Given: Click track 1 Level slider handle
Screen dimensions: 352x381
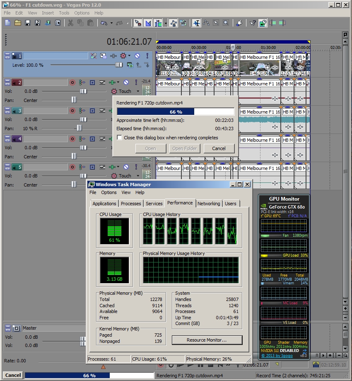Looking at the screenshot, I should tap(119, 65).
